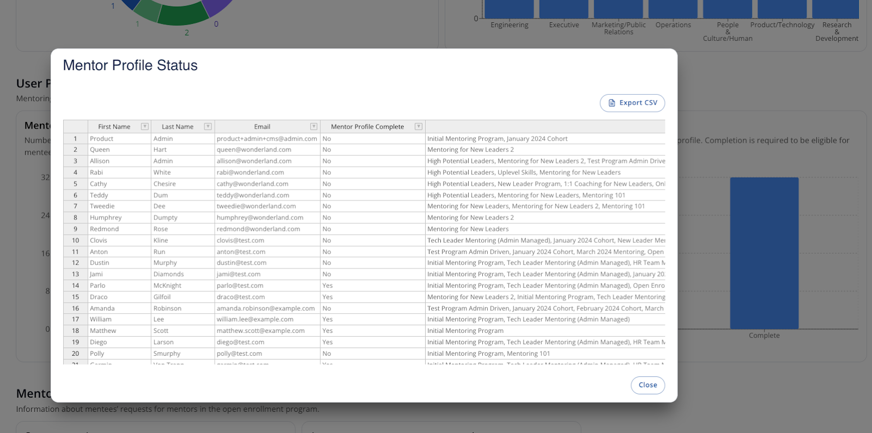Open the Last Name column filter dropdown
The height and width of the screenshot is (433, 872).
[x=208, y=127]
